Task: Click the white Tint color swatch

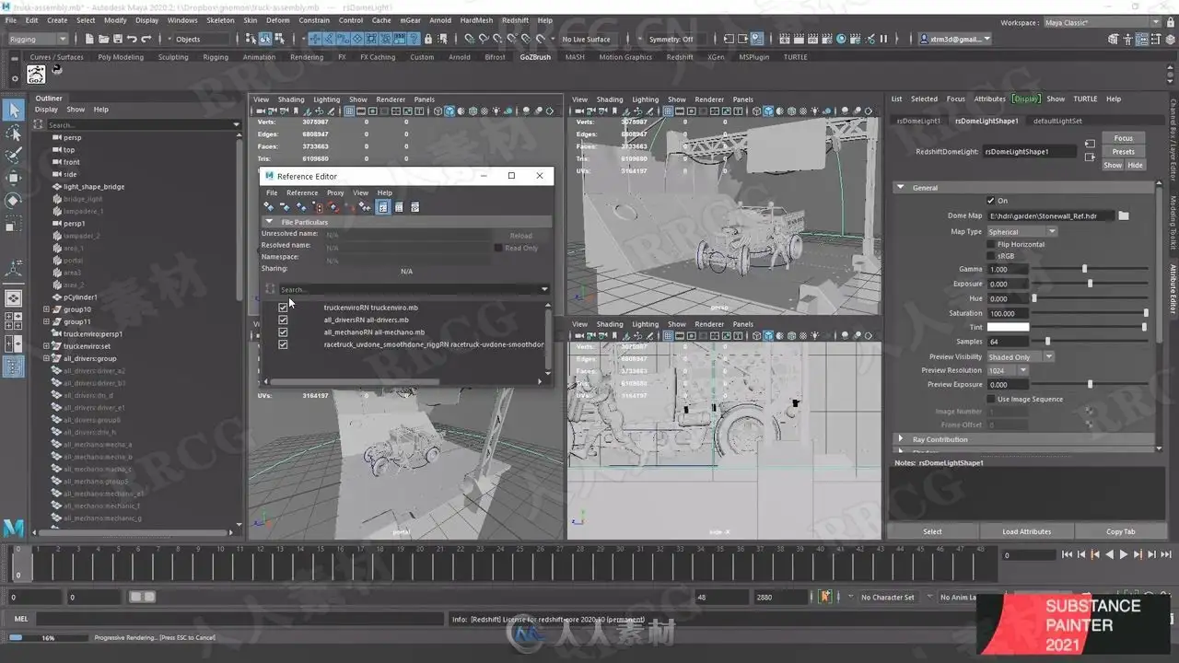Action: [x=1008, y=327]
